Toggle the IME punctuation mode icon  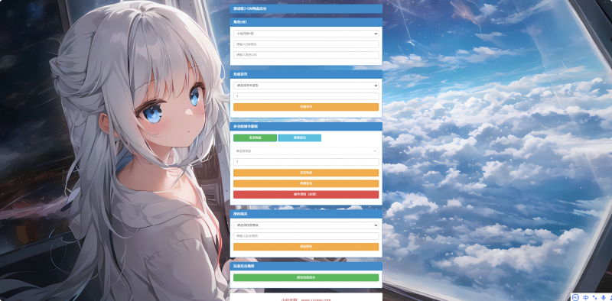coord(595,297)
